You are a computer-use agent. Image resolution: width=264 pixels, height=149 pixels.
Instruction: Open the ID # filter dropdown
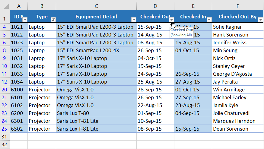pyautogui.click(x=25, y=20)
